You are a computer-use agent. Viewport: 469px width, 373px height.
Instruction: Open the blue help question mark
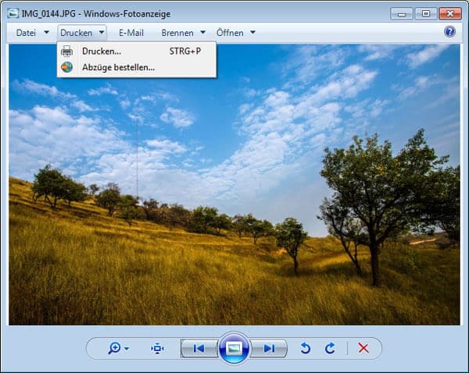click(449, 32)
